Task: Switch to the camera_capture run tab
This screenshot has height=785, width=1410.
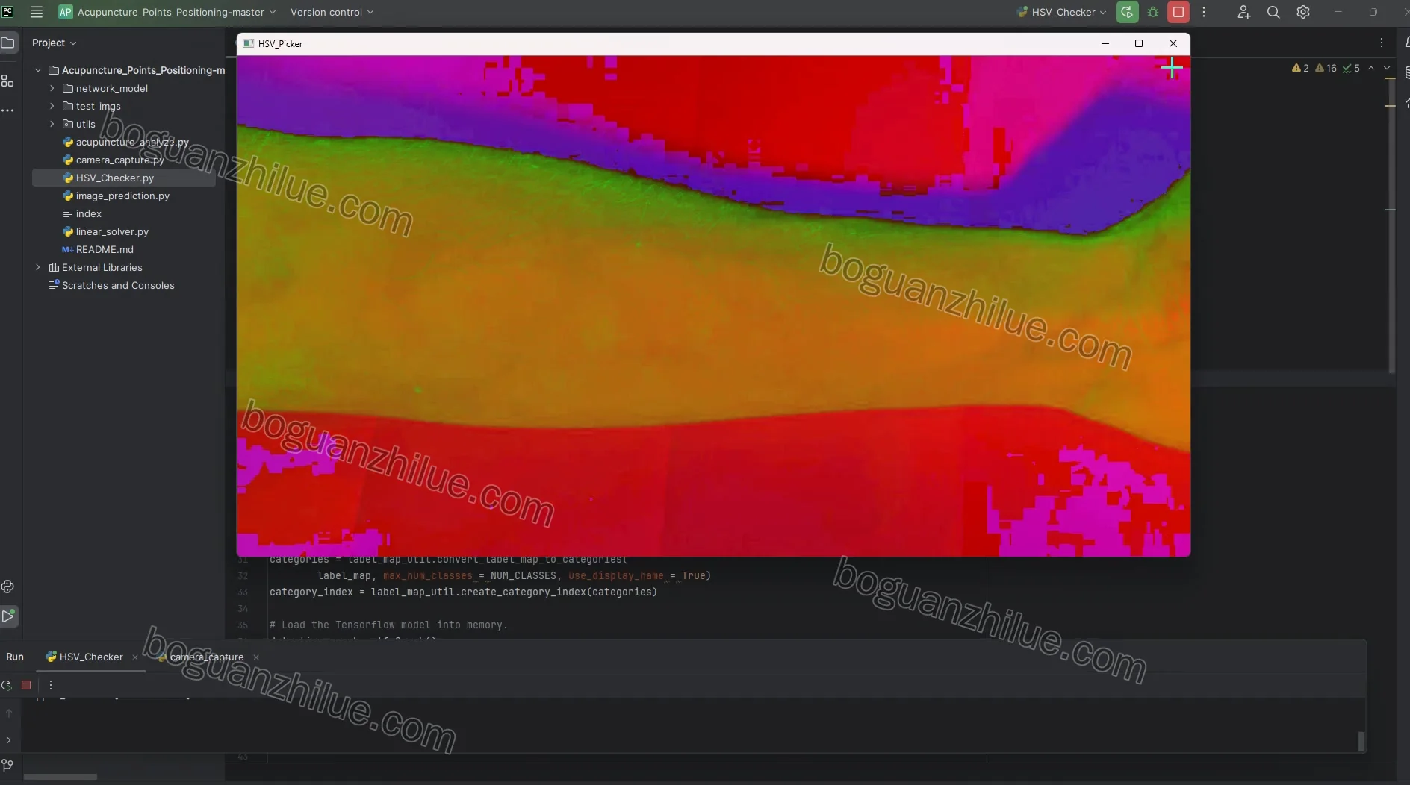Action: coord(200,657)
